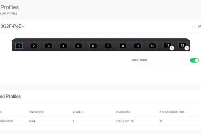Click the 'Profiles' page heading
The image size is (201, 134).
[10, 7]
